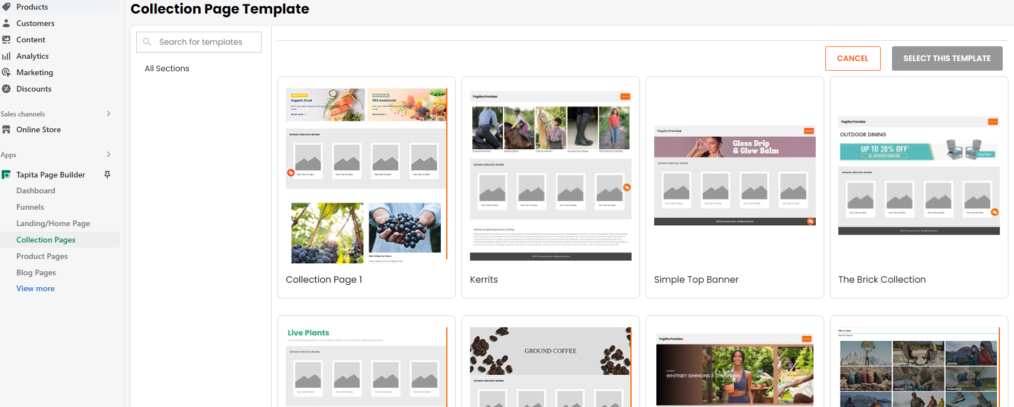
Task: Open Blog Pages section
Action: (36, 272)
